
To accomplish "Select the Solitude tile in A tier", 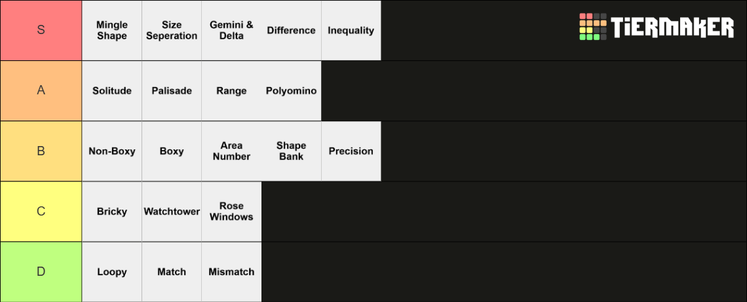I will click(x=112, y=90).
